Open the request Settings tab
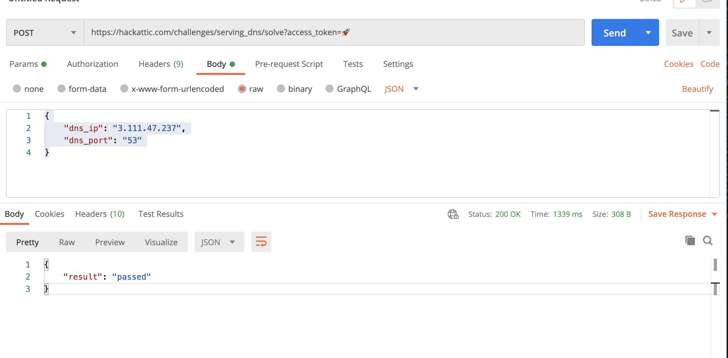 pos(398,64)
